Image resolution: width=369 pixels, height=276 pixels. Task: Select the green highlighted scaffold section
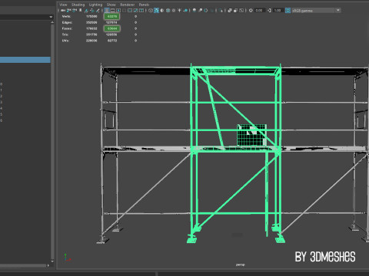[x=235, y=153]
